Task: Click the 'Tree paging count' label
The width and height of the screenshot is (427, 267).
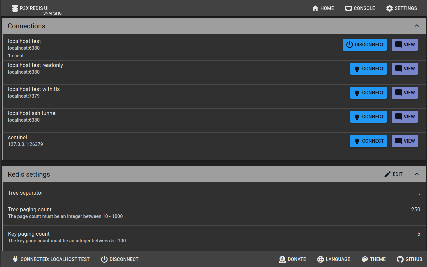Action: [x=30, y=210]
